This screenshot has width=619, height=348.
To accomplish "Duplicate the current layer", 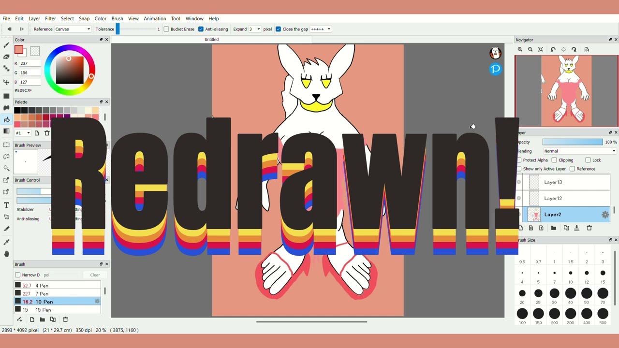I will [x=566, y=228].
